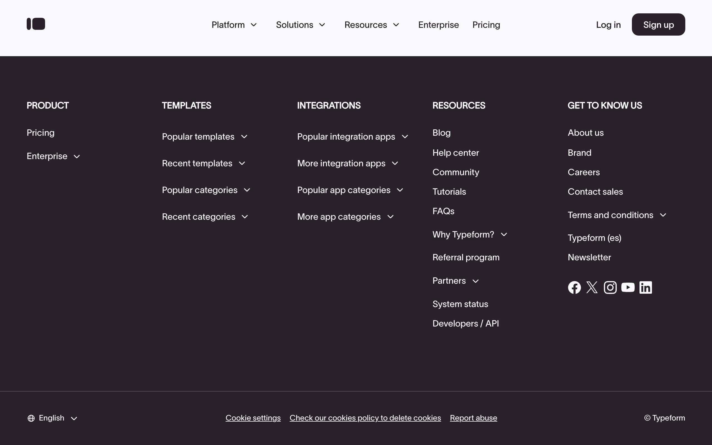Expand Terms and conditions chevron
Screen dimensions: 712x445
[x=663, y=215]
